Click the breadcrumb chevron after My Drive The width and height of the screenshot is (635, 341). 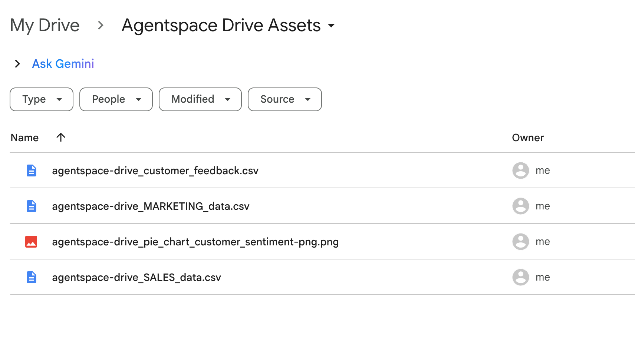(x=101, y=25)
